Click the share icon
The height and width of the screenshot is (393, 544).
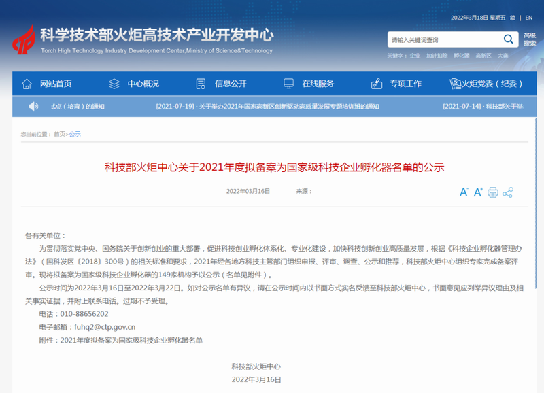[507, 192]
